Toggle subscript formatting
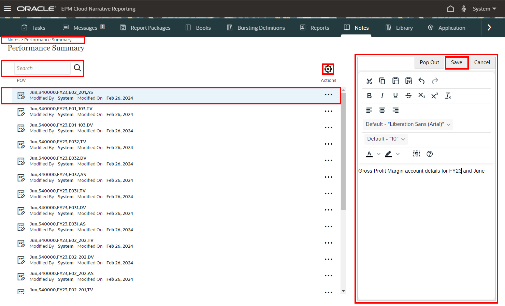The width and height of the screenshot is (505, 306). coord(422,96)
